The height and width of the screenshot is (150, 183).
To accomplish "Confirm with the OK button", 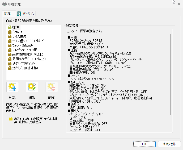I will click(x=144, y=144).
